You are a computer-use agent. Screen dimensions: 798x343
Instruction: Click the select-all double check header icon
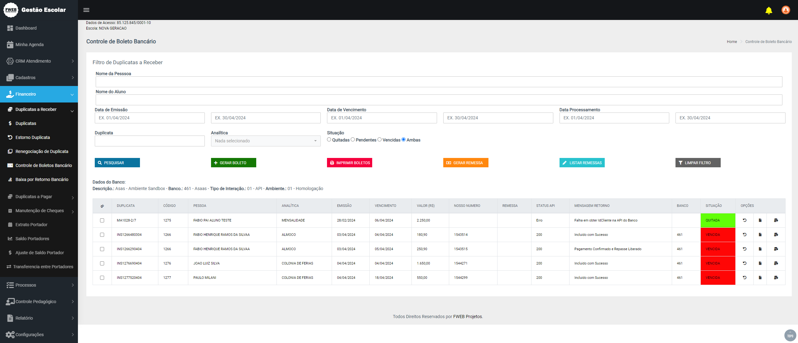102,206
